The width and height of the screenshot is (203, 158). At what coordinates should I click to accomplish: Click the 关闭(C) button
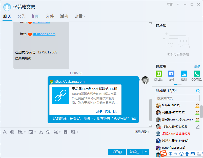pos(117,152)
